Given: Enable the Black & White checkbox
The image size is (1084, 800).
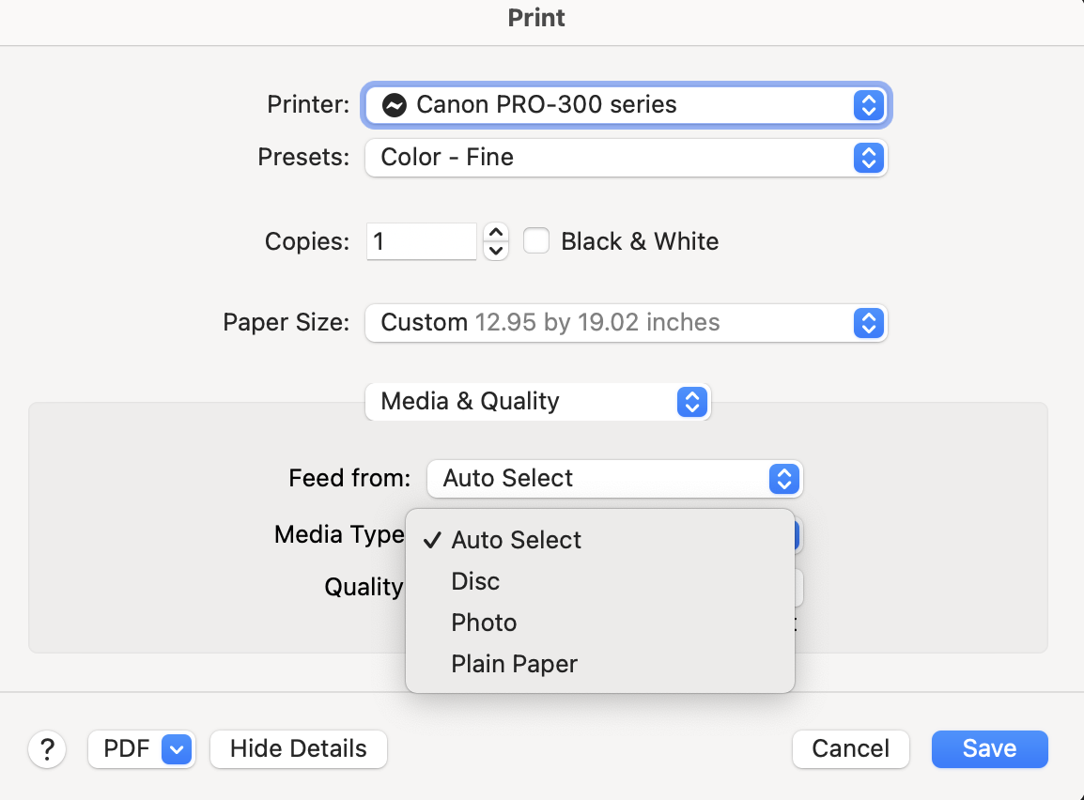Looking at the screenshot, I should click(536, 241).
